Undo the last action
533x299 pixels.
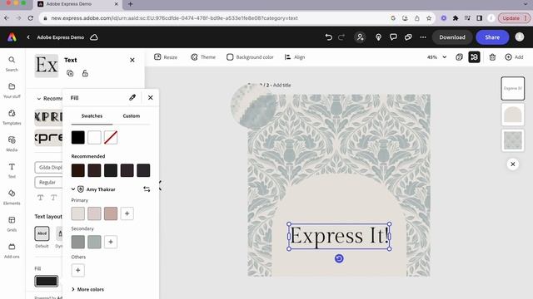coord(328,37)
